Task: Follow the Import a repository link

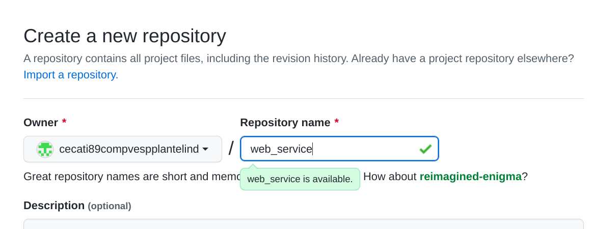Action: [x=71, y=75]
